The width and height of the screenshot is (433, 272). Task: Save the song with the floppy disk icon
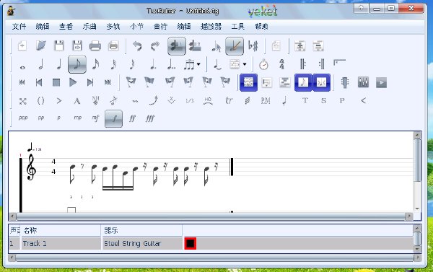click(59, 46)
